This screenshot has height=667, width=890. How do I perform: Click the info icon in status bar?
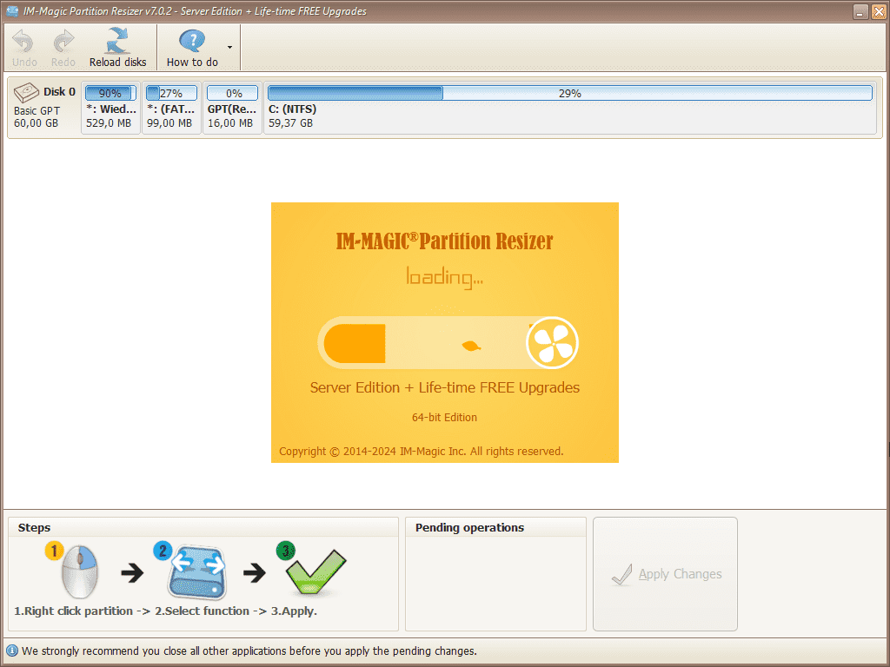(11, 650)
